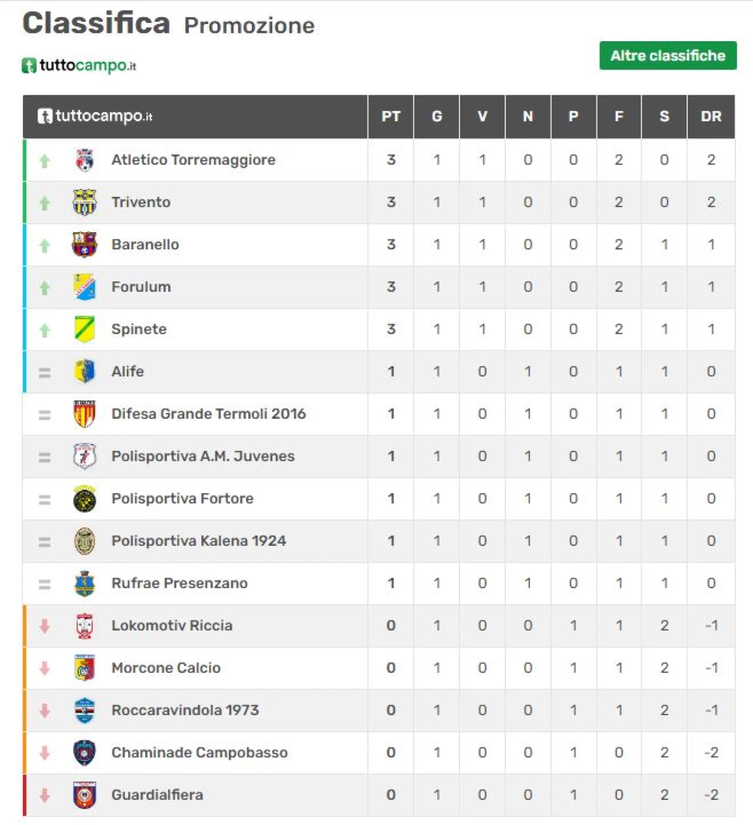Select the Lokomotiv Riccia team name
Screen dimensions: 753x825
pos(172,626)
